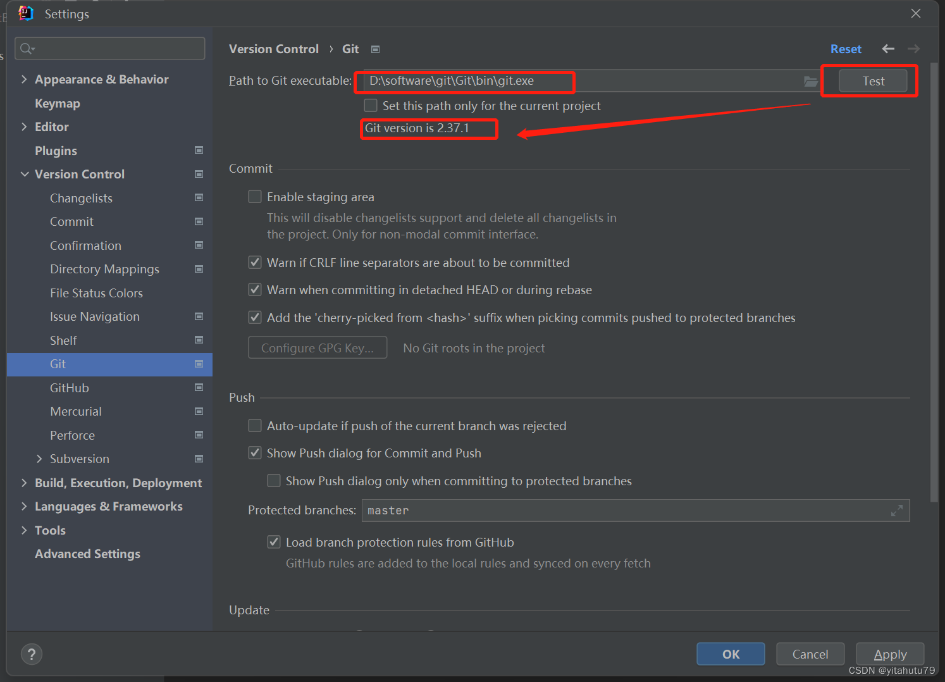Viewport: 945px width, 682px height.
Task: Select Mercurial settings entry
Action: (76, 411)
